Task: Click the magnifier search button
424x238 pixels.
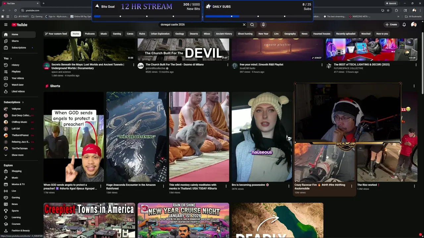Action: [252, 24]
